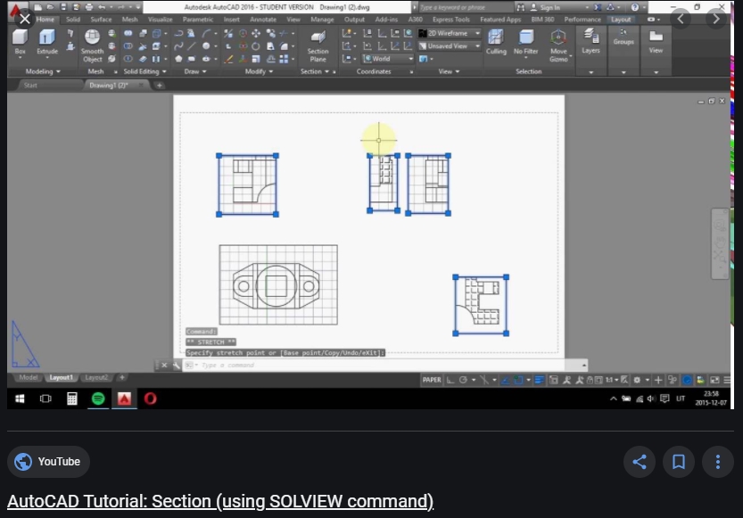This screenshot has height=518, width=743.
Task: Click the customization wrench icon beside command line
Action: [x=177, y=365]
